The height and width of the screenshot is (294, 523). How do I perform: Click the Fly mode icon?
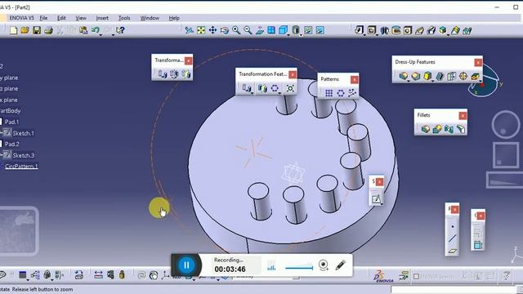click(189, 30)
